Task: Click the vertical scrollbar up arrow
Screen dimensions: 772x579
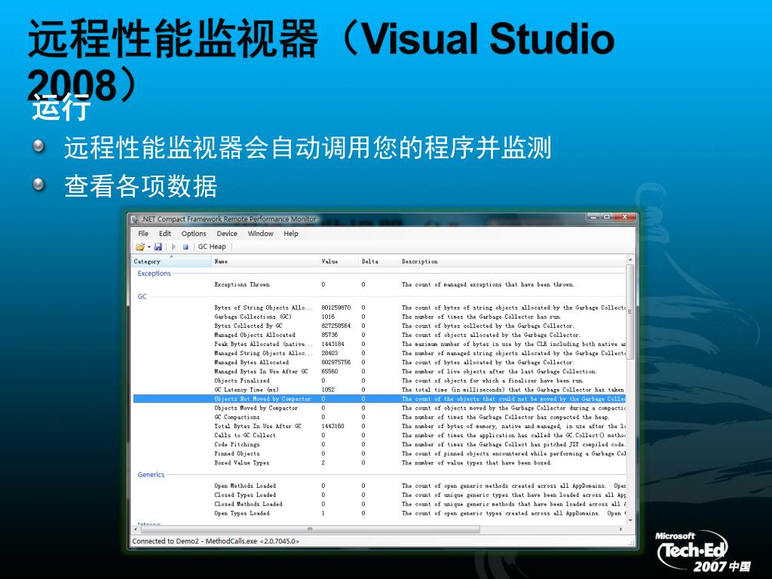Action: pyautogui.click(x=630, y=259)
